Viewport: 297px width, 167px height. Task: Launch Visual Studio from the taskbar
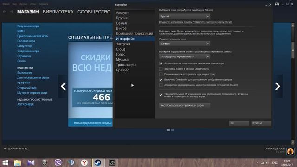[x=31, y=163]
